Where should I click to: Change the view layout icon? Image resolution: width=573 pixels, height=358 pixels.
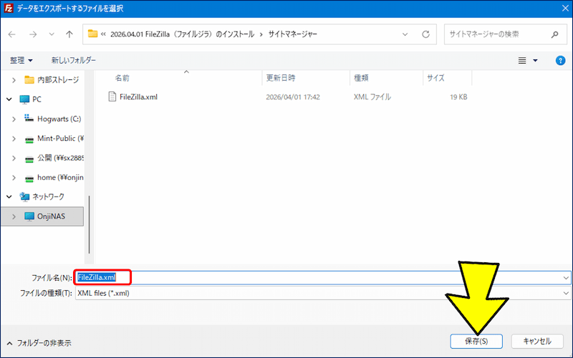tap(522, 61)
